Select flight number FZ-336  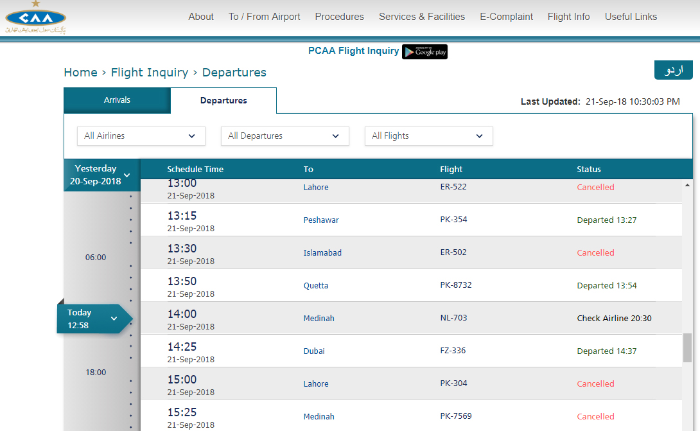pos(453,351)
